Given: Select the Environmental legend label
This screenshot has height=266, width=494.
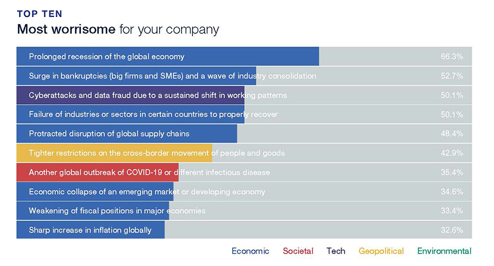Looking at the screenshot, I should 444,251.
